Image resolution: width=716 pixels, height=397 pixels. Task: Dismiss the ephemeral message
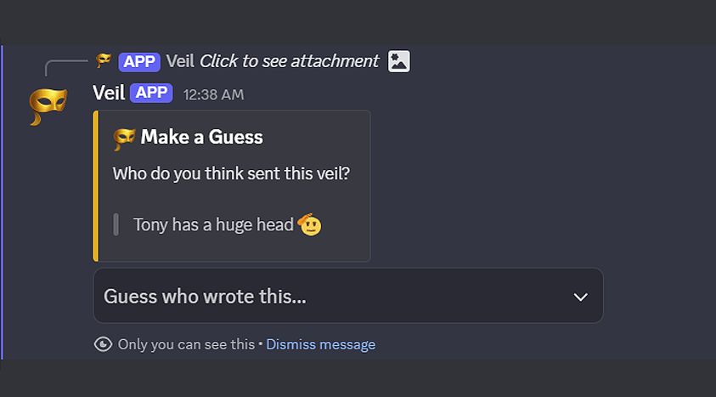pos(321,344)
